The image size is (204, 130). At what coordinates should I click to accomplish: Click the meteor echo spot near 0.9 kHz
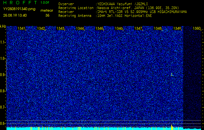point(172,75)
